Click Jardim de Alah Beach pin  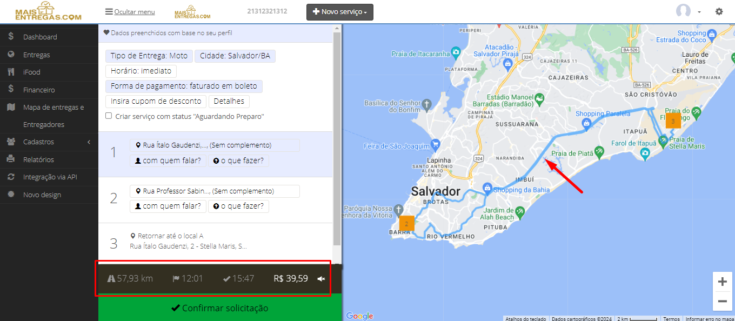tap(520, 213)
